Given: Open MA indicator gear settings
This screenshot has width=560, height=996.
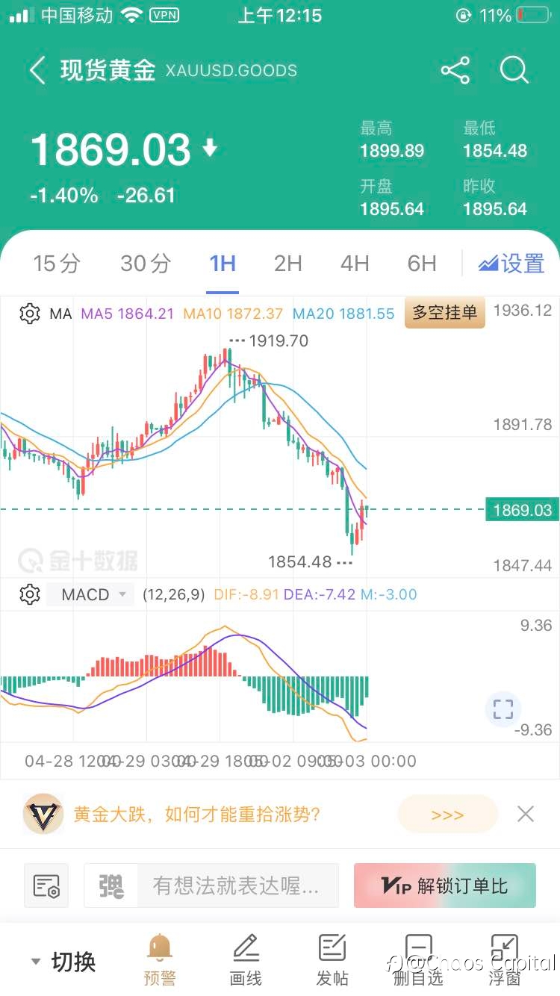Looking at the screenshot, I should (29, 314).
